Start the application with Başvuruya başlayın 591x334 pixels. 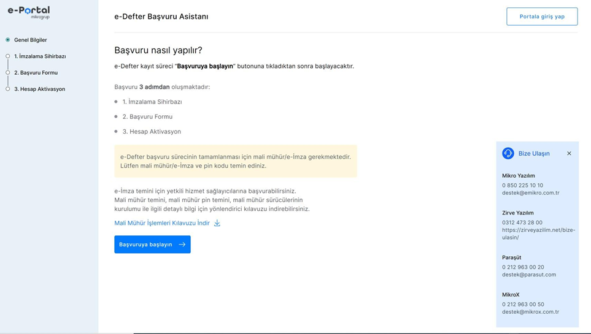coord(146,245)
